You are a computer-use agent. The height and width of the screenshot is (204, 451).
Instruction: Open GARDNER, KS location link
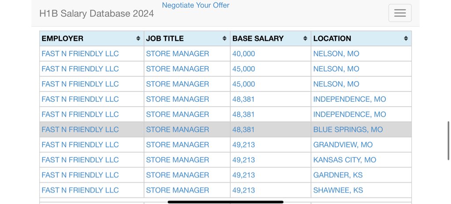[x=338, y=175]
